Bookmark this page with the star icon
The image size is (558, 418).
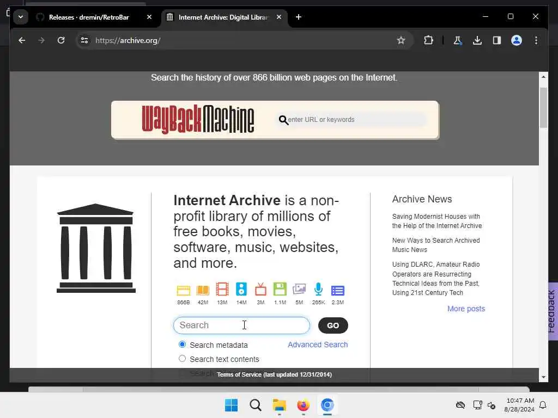coord(401,40)
